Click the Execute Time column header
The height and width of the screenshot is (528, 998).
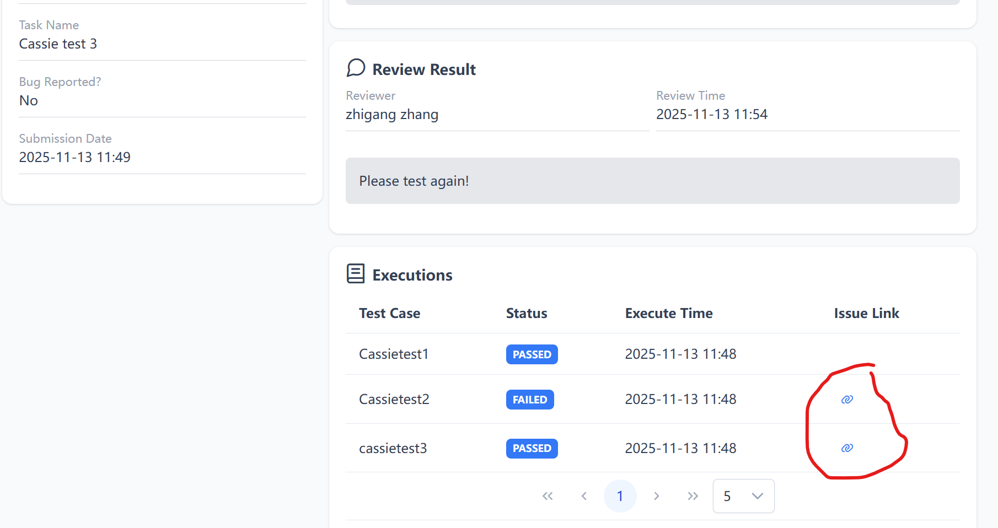click(x=668, y=314)
